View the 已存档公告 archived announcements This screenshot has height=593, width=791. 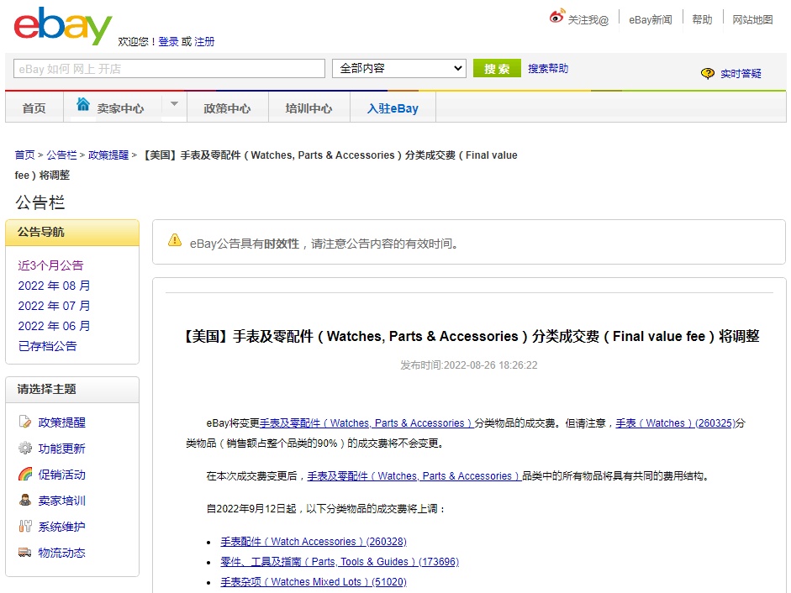[46, 346]
